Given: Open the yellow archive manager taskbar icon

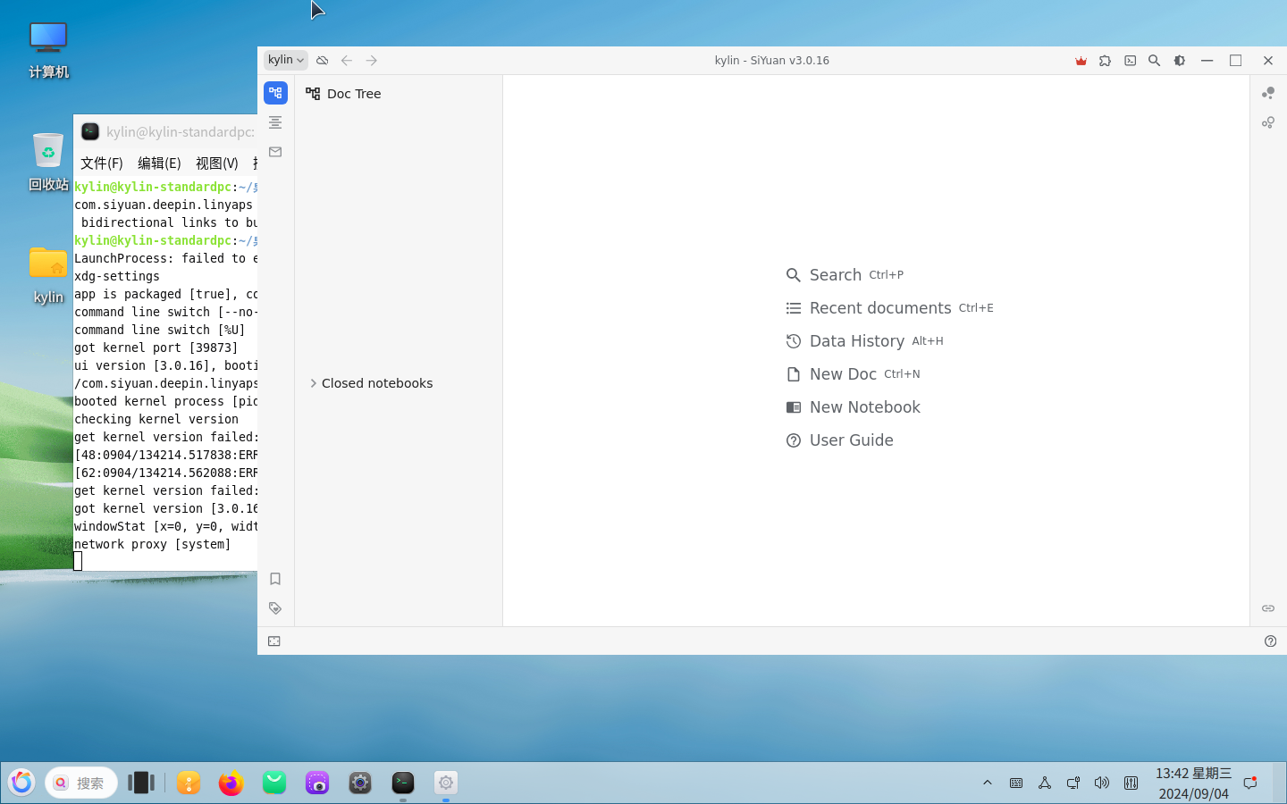Looking at the screenshot, I should point(189,783).
